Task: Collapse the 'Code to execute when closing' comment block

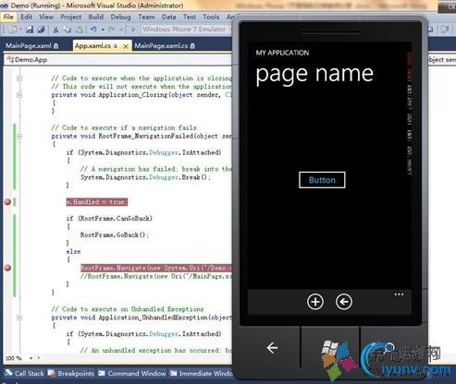Action: pyautogui.click(x=19, y=78)
